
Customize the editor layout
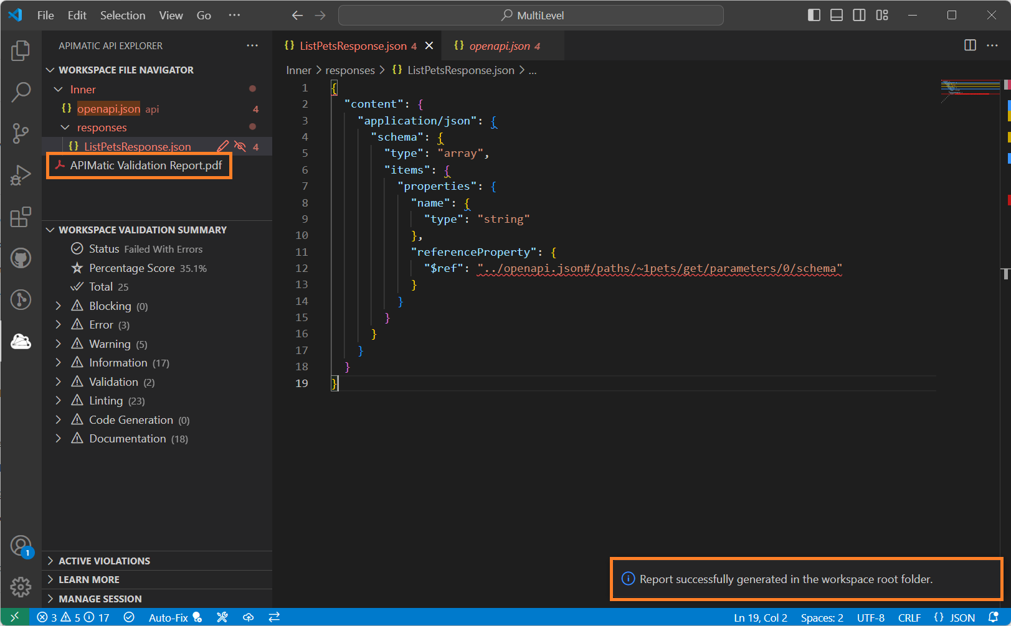[x=882, y=15]
